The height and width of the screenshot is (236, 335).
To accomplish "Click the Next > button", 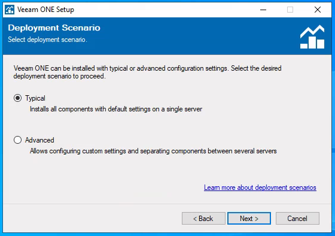I will pos(249,219).
